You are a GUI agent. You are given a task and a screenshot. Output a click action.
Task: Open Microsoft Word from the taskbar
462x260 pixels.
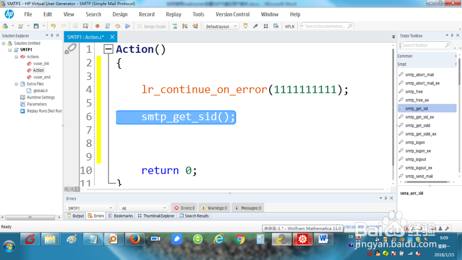pyautogui.click(x=323, y=239)
